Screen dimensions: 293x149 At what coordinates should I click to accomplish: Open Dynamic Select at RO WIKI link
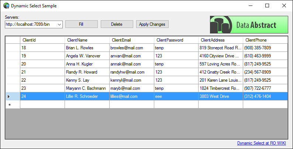(x=261, y=143)
